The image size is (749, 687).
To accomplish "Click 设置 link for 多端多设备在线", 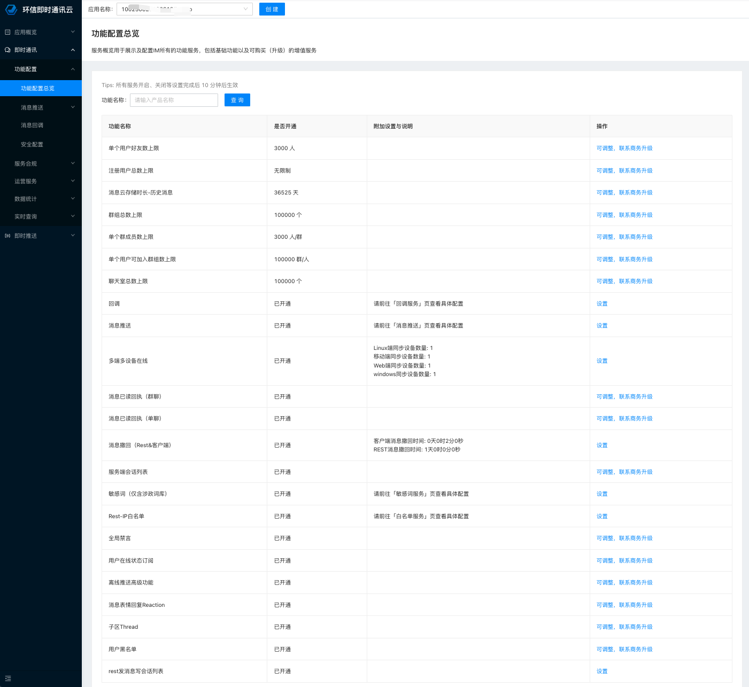I will pyautogui.click(x=602, y=361).
